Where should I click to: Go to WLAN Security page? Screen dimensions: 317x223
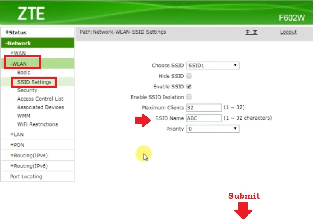pyautogui.click(x=27, y=90)
